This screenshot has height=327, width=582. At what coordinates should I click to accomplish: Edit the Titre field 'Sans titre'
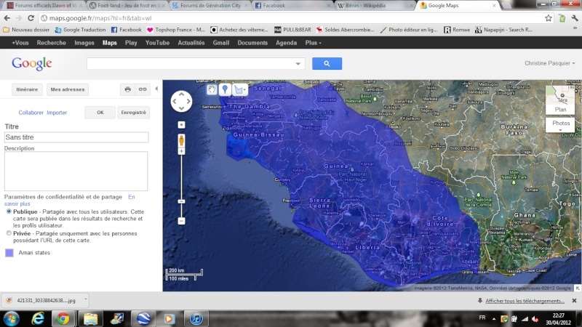click(x=76, y=137)
